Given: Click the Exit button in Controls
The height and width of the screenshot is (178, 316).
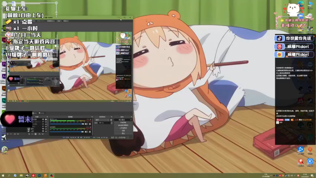Looking at the screenshot, I should 123,133.
